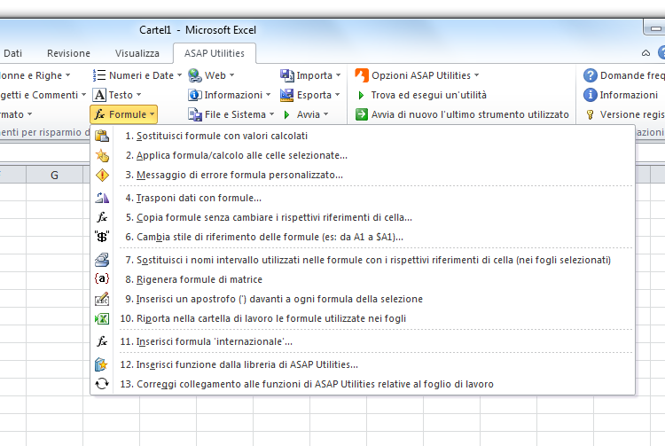Click the fx icon beside Copia formule
665x446 pixels.
(x=102, y=217)
